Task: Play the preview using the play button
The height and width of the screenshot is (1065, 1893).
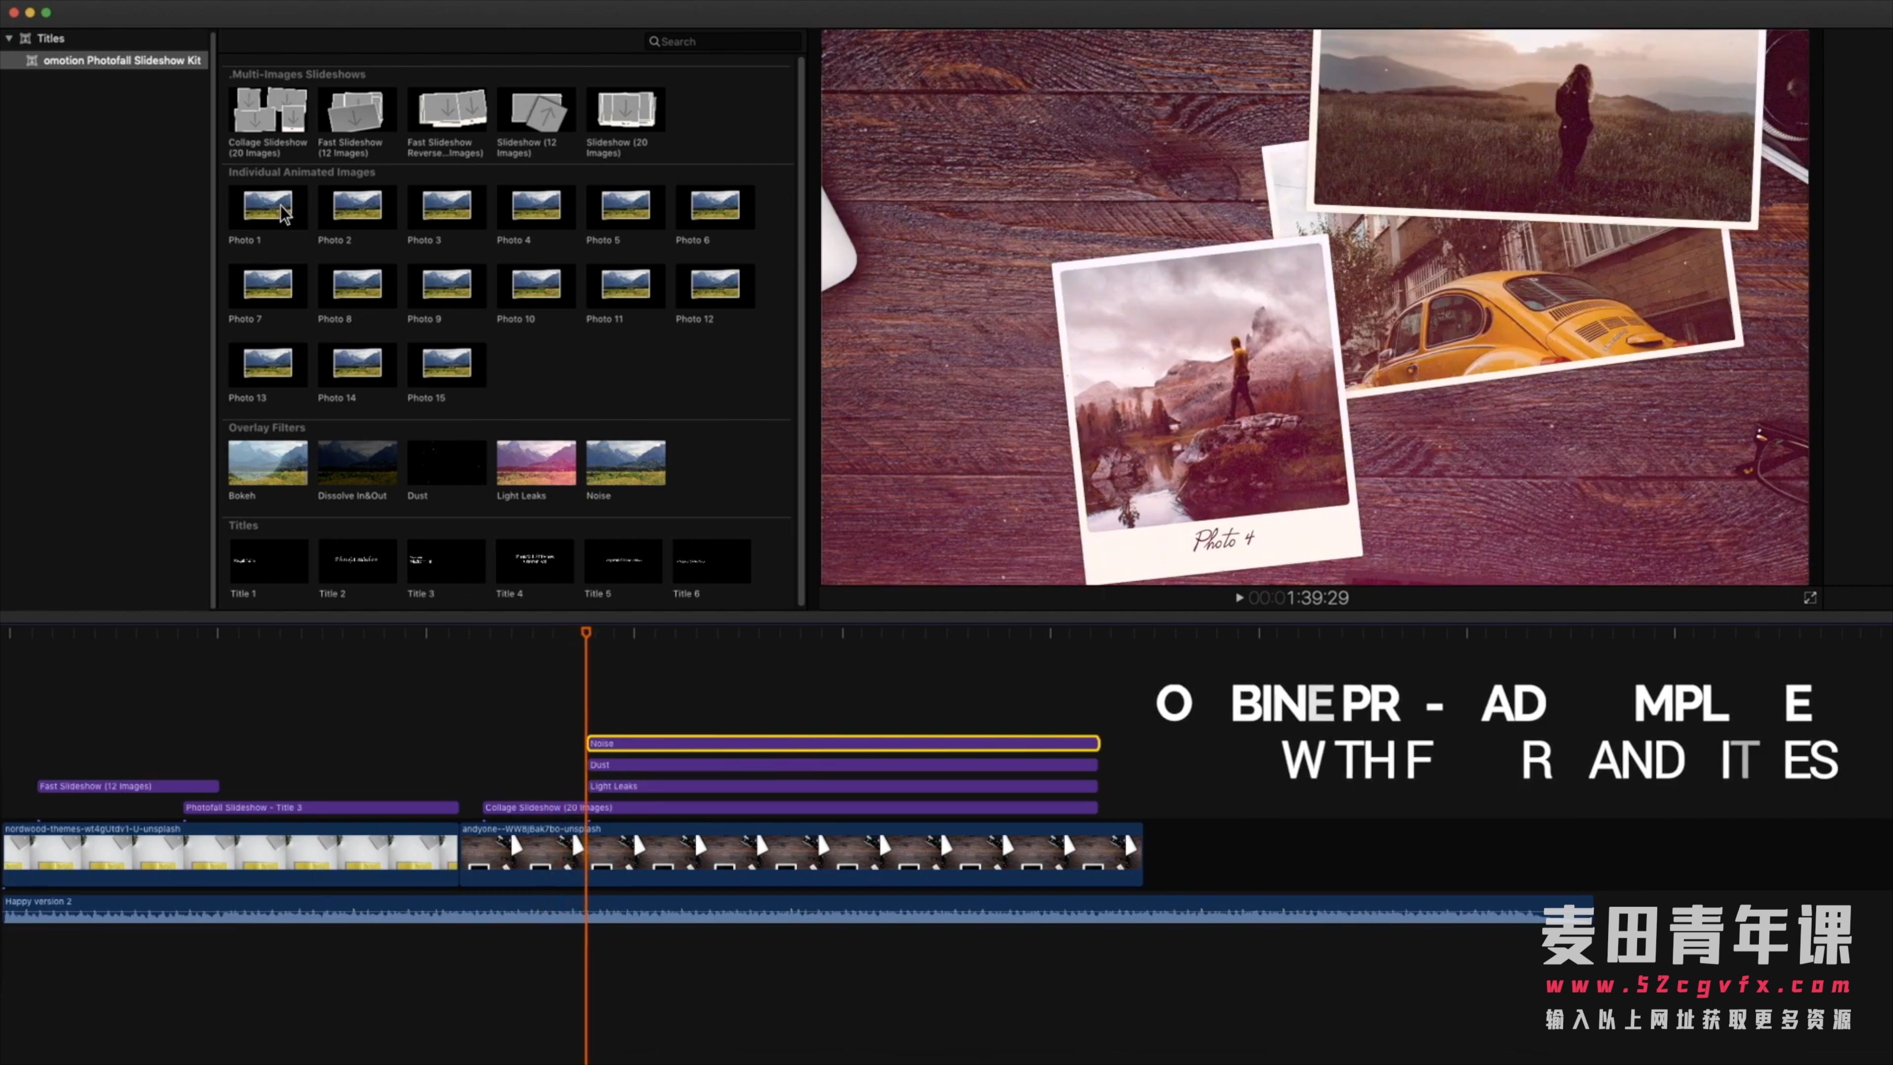Action: (1239, 598)
